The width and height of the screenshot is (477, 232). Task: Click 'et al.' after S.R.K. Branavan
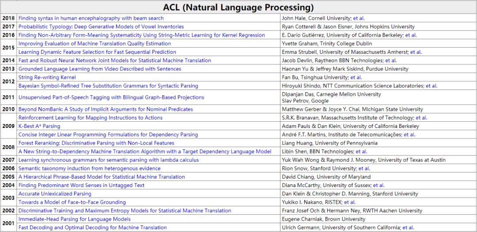(x=421, y=117)
